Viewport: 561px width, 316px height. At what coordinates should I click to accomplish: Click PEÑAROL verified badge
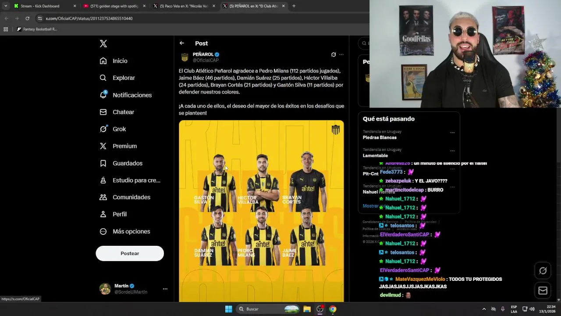click(217, 54)
